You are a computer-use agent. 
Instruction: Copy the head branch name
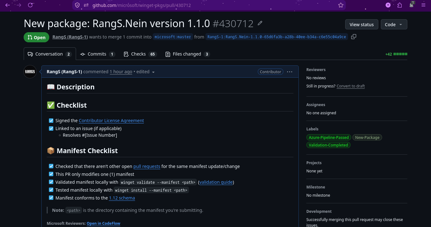pos(354,37)
